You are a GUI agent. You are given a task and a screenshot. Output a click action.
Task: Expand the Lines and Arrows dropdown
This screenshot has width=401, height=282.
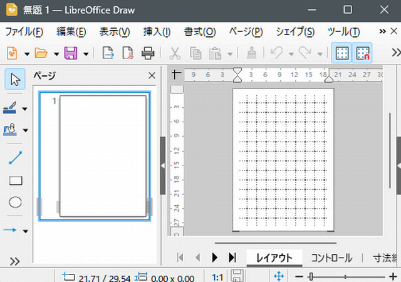click(x=25, y=231)
